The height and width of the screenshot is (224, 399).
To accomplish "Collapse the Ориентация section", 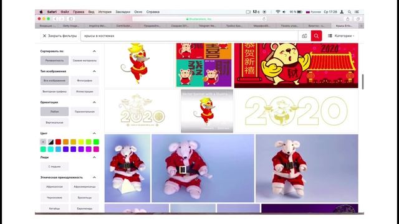I will pos(94,102).
